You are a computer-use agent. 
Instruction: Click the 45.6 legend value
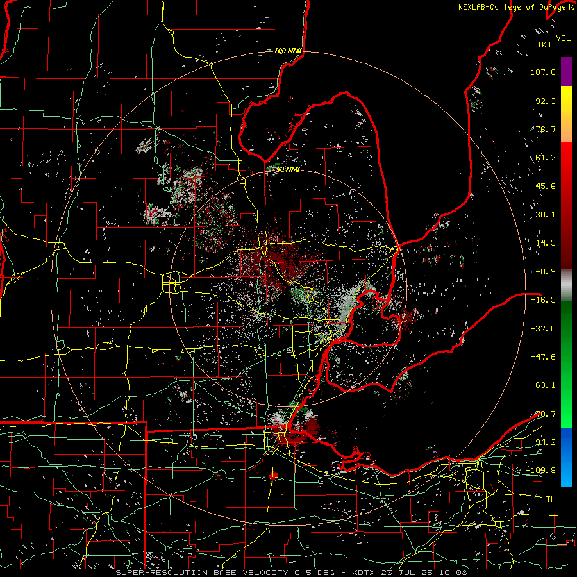pos(546,186)
